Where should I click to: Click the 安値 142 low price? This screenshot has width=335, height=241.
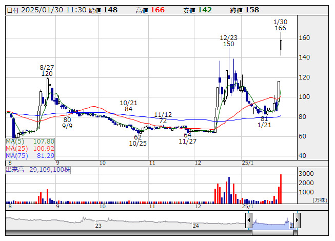[x=198, y=10]
